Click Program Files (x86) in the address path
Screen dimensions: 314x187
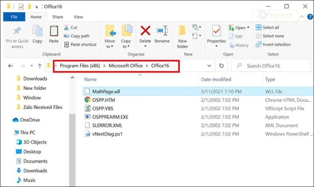click(x=80, y=66)
